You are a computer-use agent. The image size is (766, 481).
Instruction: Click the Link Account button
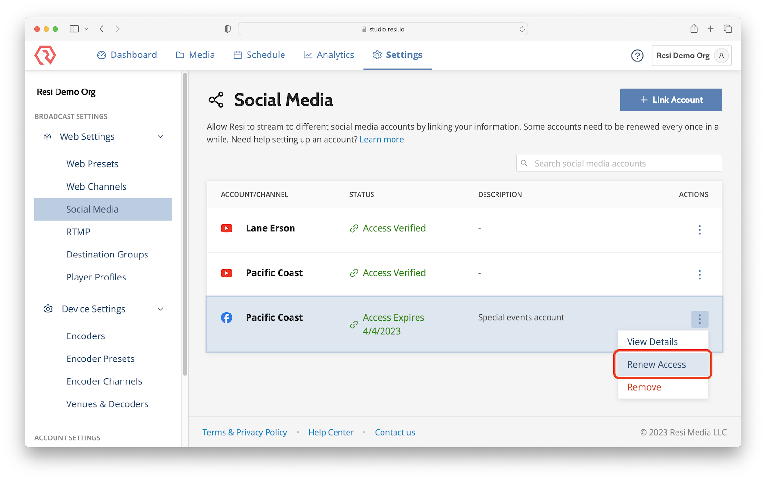671,100
